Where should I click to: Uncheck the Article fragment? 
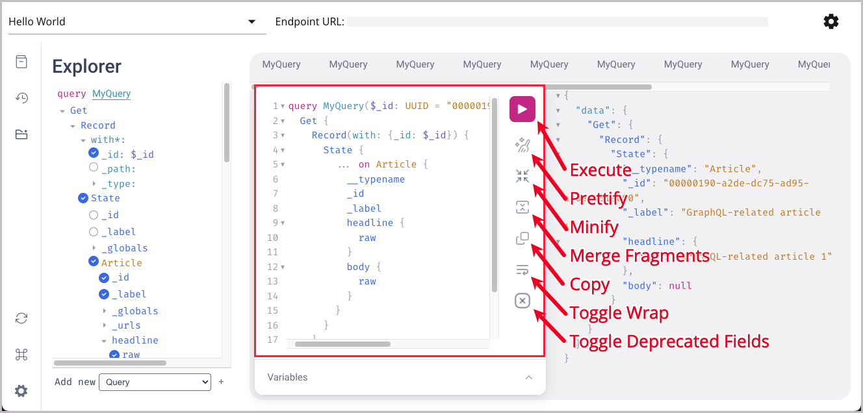click(x=94, y=262)
